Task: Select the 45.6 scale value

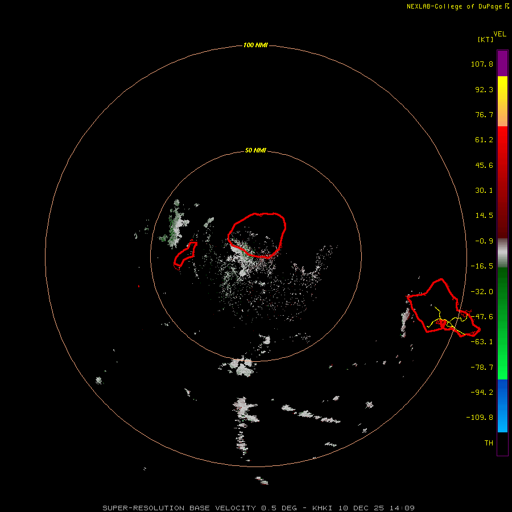Action: click(x=484, y=165)
